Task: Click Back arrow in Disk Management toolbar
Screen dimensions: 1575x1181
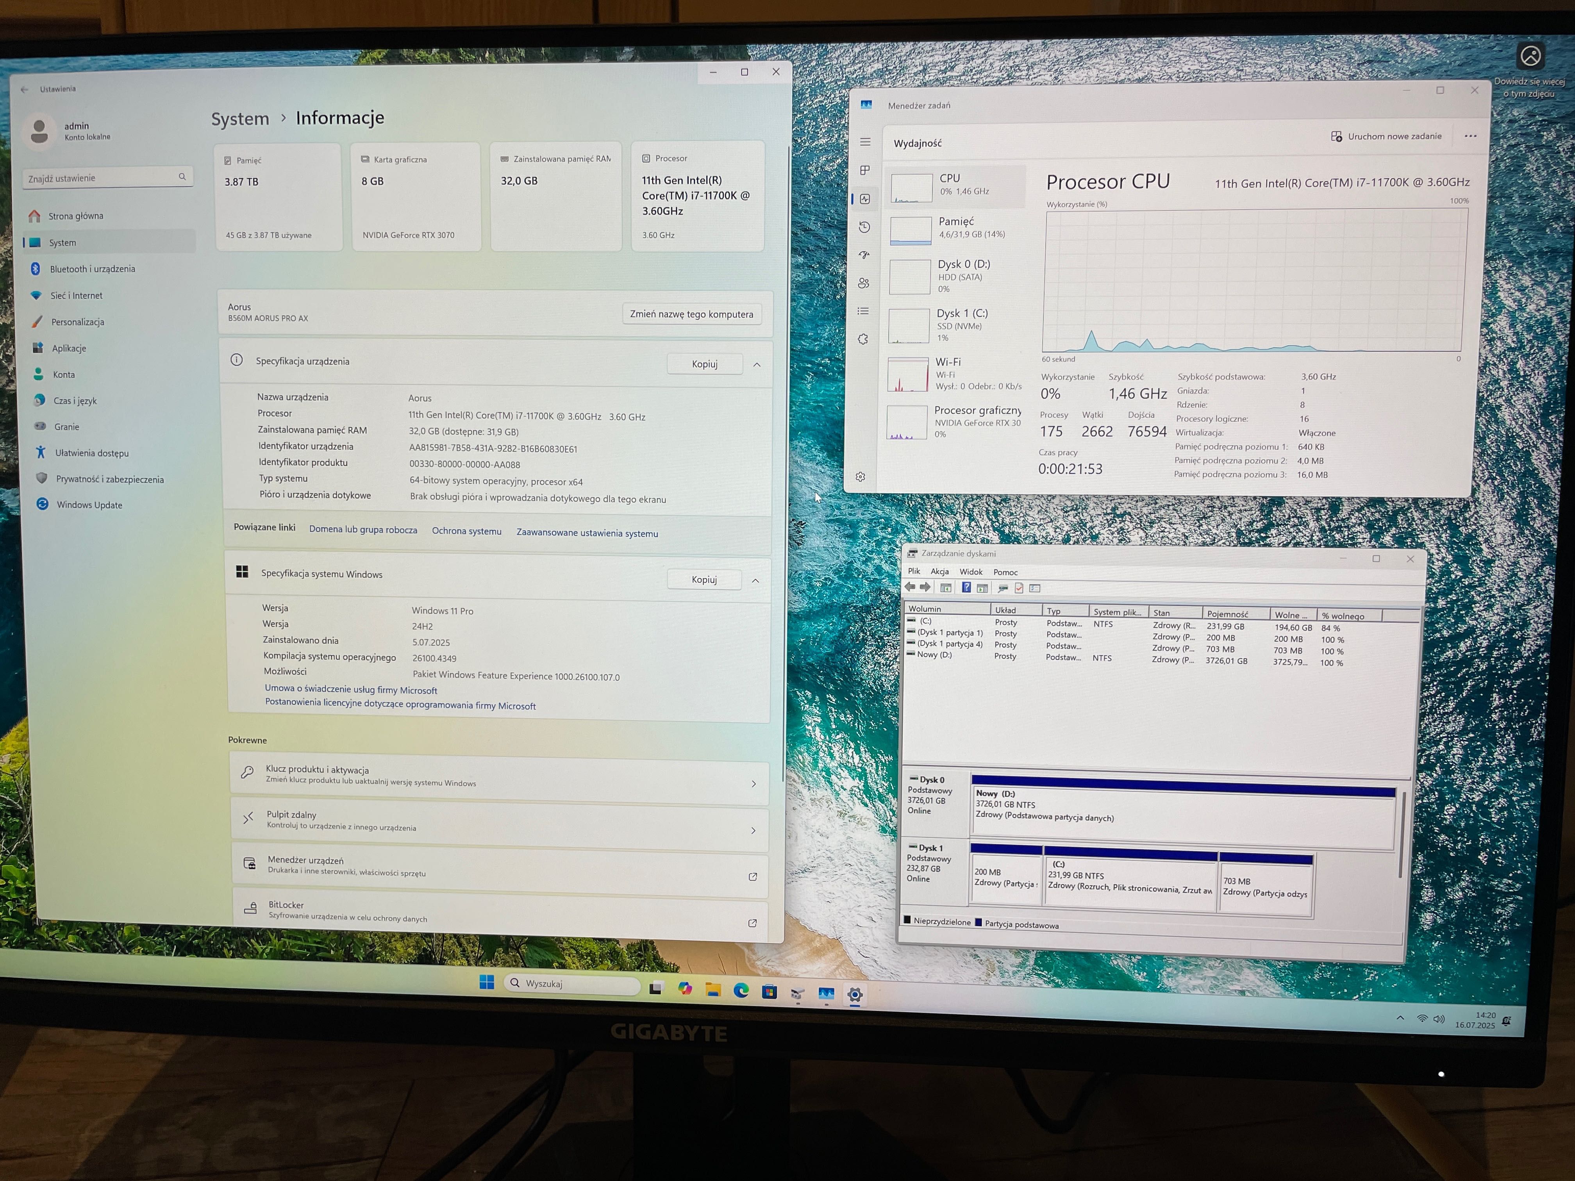Action: tap(910, 587)
